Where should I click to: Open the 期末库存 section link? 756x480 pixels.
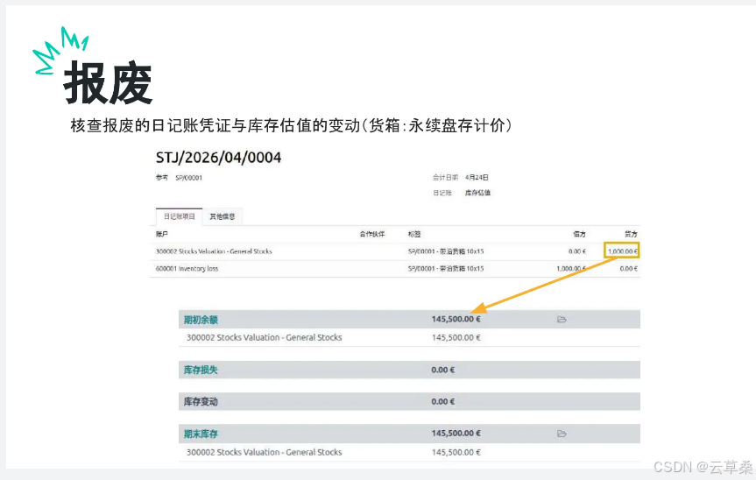pos(201,434)
